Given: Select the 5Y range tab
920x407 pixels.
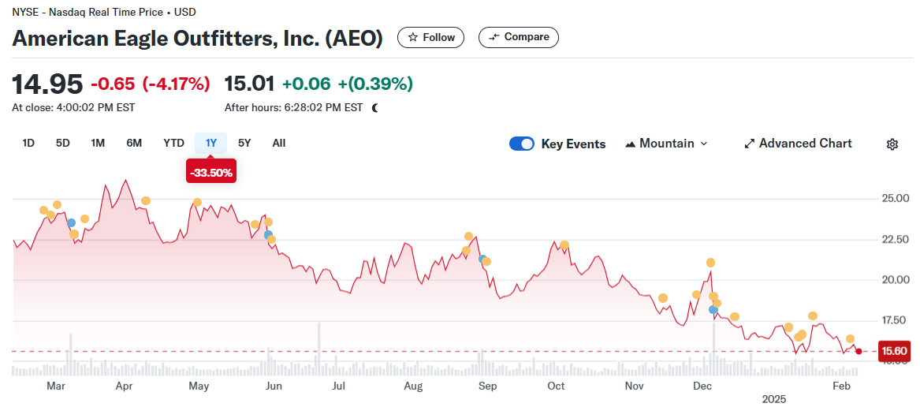Looking at the screenshot, I should [244, 143].
